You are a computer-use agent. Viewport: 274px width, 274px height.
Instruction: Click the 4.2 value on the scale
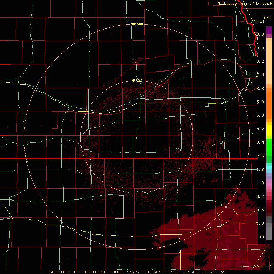260,129
